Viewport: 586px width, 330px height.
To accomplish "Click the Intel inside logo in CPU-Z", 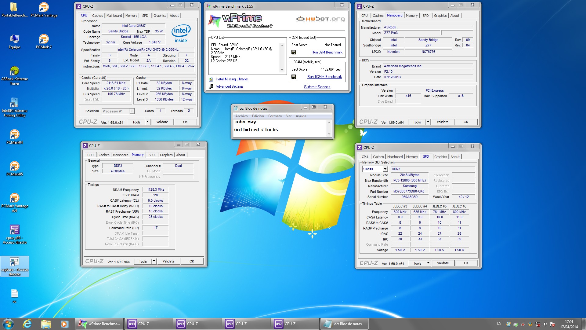I will (181, 34).
